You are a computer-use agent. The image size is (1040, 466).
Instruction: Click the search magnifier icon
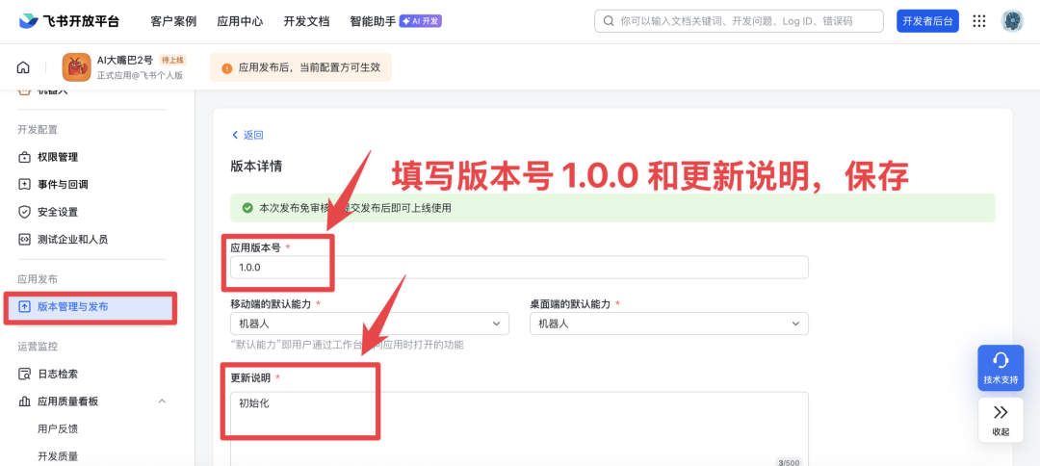coord(609,21)
